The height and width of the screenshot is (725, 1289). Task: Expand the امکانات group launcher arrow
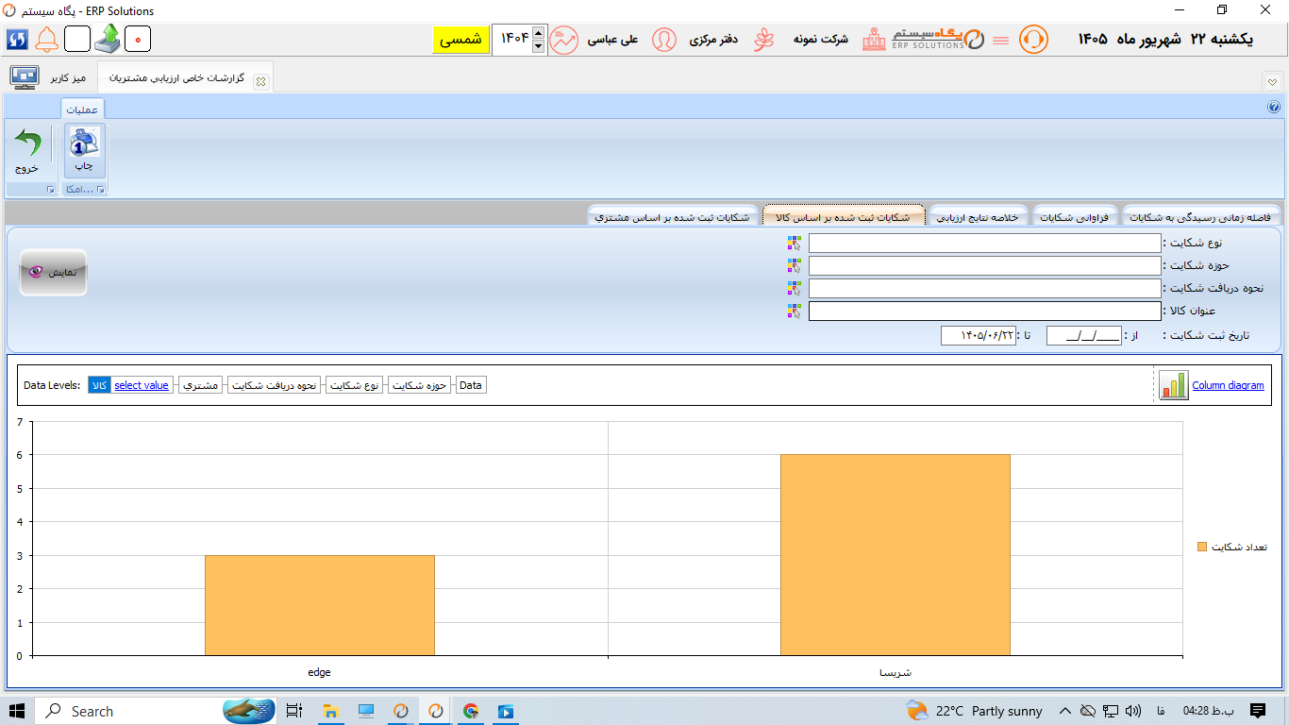(x=100, y=190)
